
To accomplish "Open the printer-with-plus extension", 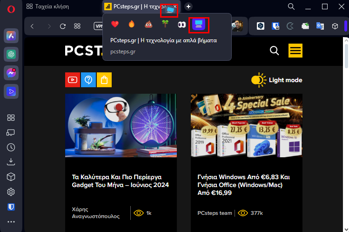I will click(x=305, y=26).
